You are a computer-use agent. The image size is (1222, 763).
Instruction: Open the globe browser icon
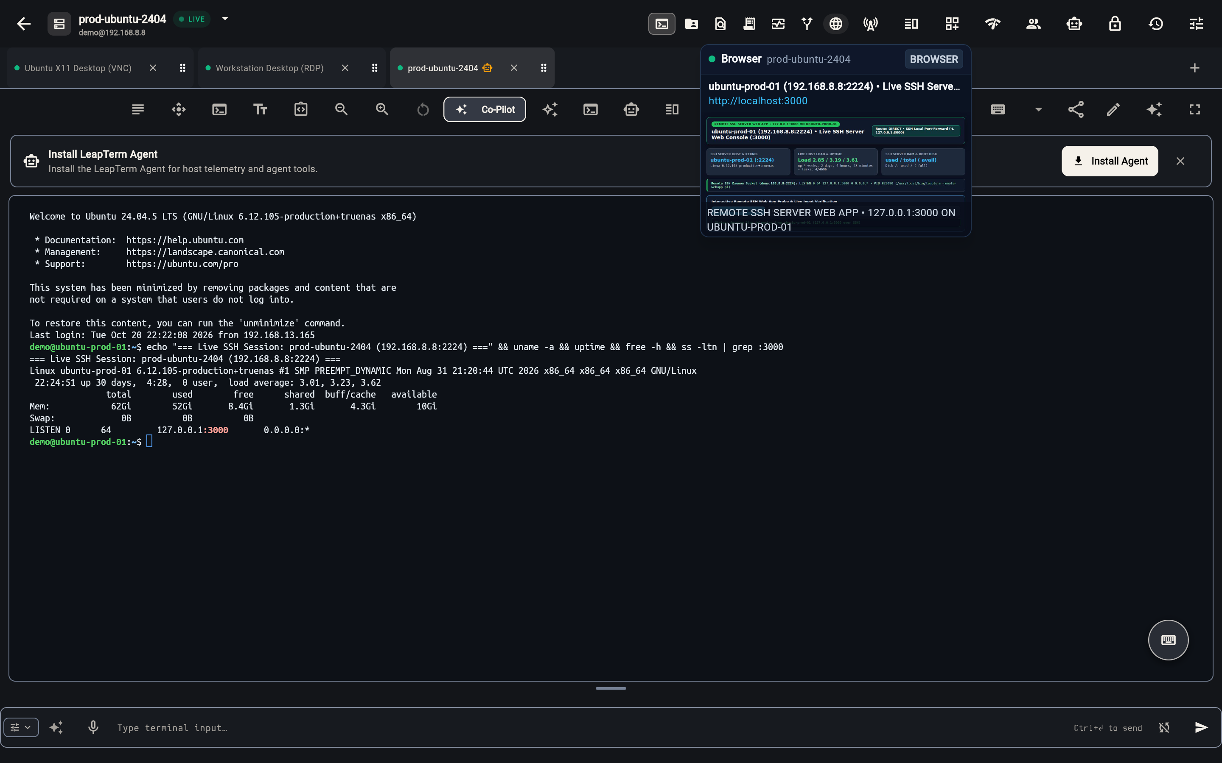(x=836, y=24)
